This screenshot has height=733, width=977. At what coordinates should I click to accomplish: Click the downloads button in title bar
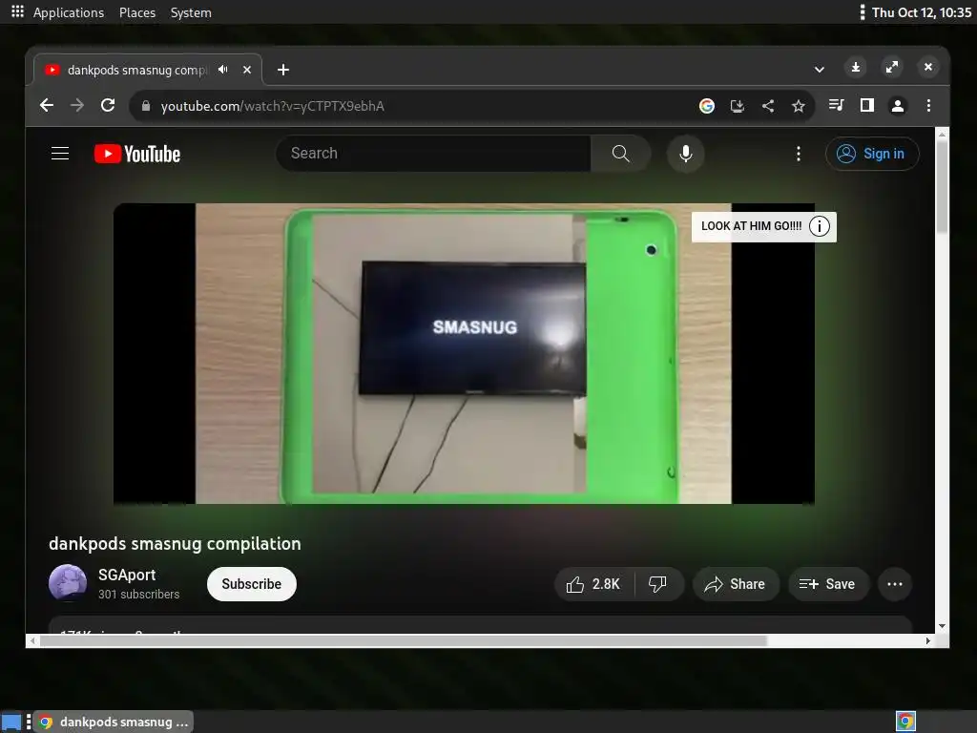(856, 67)
